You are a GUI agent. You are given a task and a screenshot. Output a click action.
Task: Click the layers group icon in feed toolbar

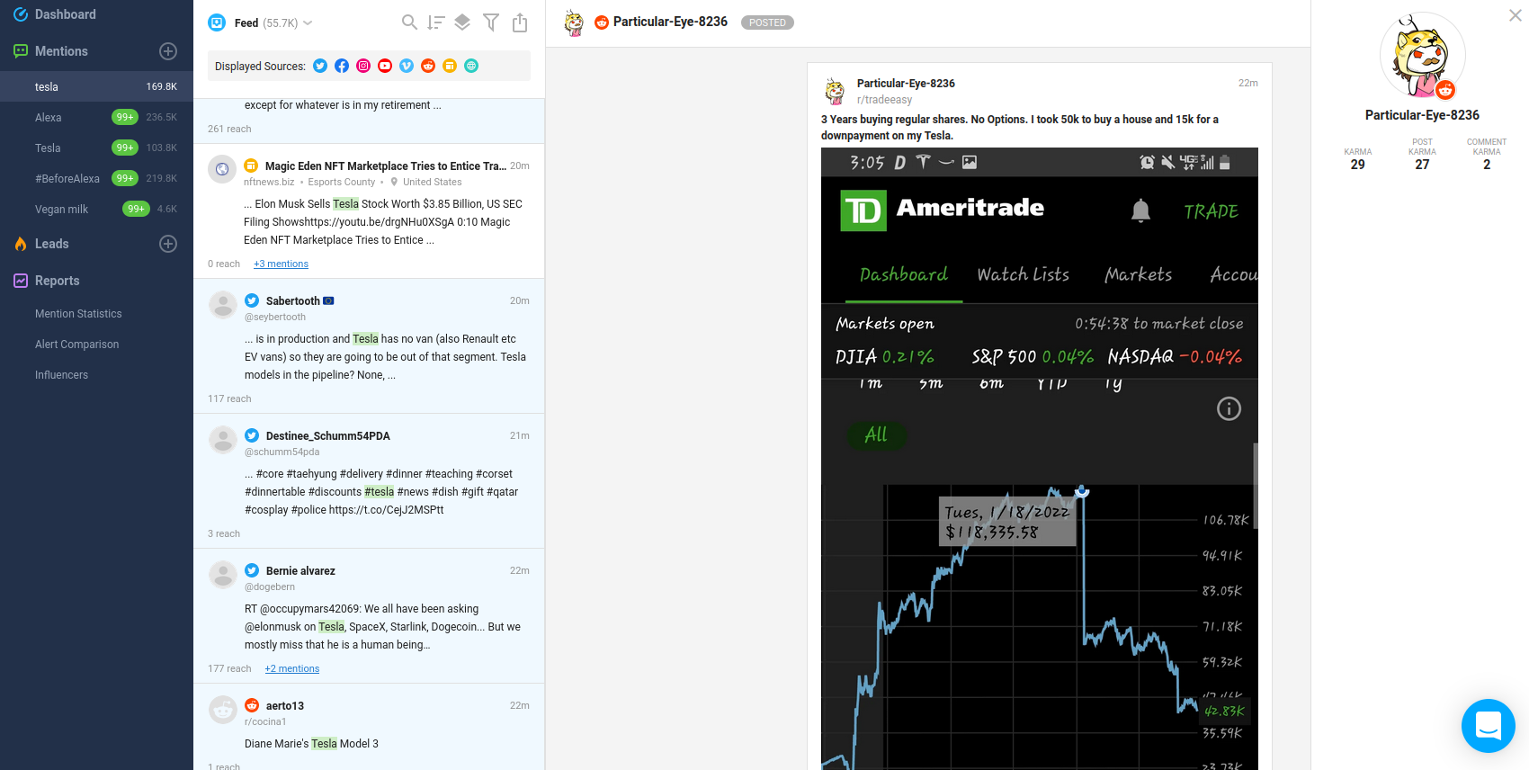click(x=462, y=22)
